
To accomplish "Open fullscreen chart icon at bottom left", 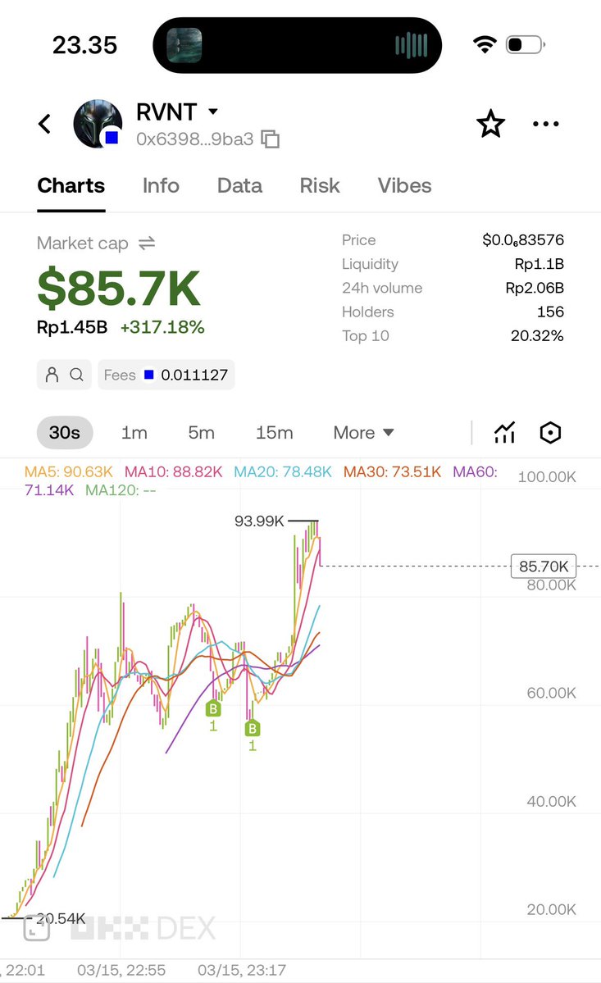I will [36, 928].
